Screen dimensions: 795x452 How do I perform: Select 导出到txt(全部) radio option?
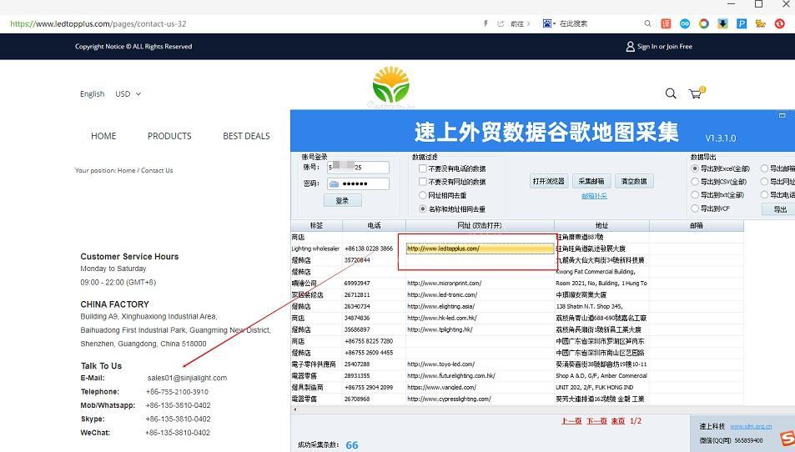point(695,195)
